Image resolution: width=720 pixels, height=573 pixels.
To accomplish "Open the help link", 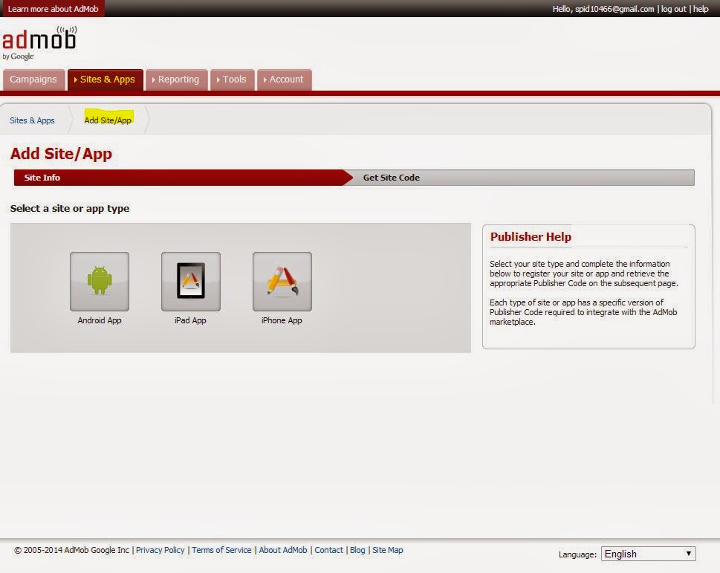I will pos(701,9).
